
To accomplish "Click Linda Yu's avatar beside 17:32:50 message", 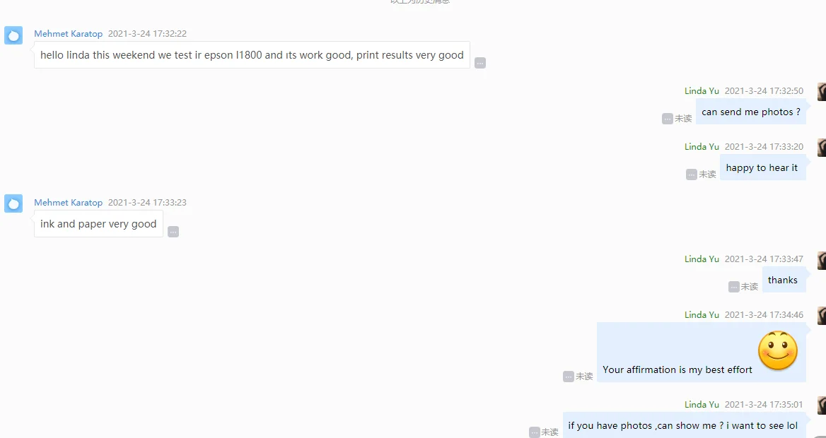I will click(822, 92).
